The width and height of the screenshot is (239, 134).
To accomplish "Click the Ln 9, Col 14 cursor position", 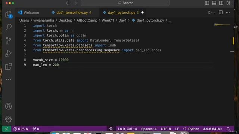I will (x=127, y=129).
